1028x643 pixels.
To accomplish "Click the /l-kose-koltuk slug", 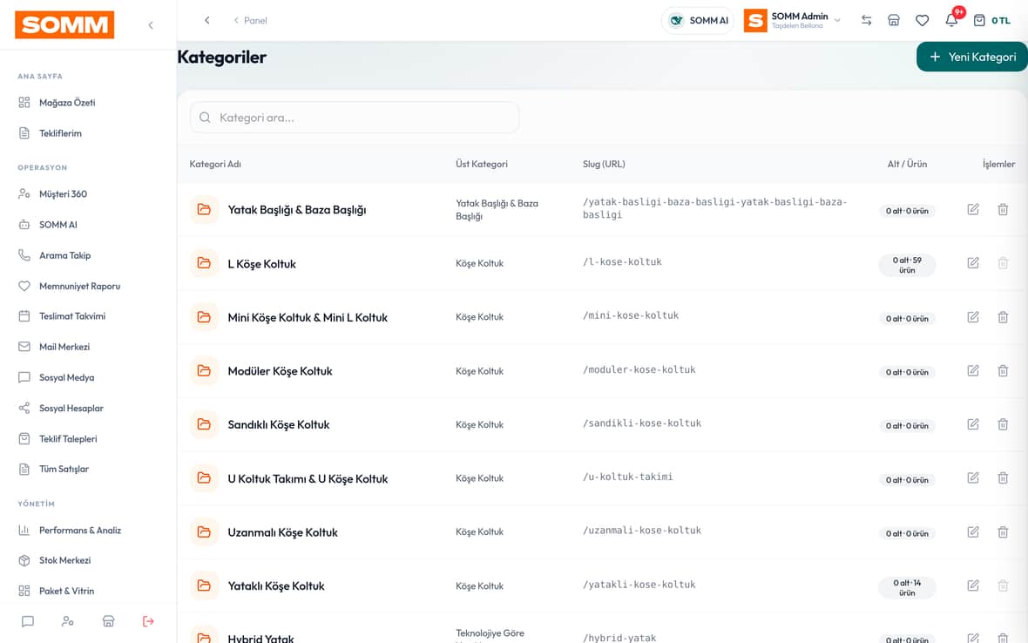I will click(x=622, y=261).
